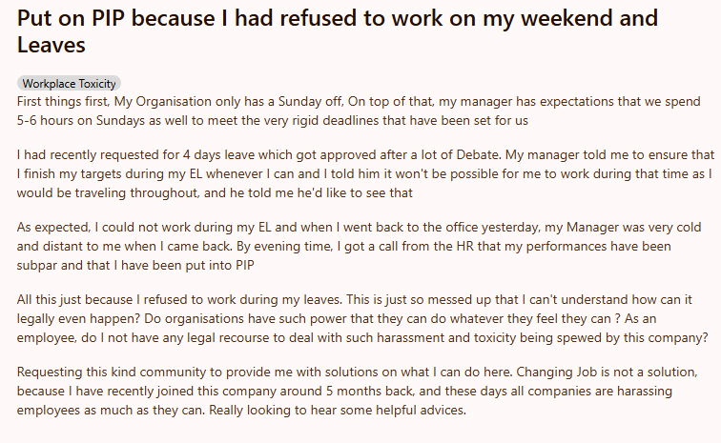This screenshot has height=443, width=721.
Task: Click the Workplace Toxicity tag
Action: (x=69, y=84)
